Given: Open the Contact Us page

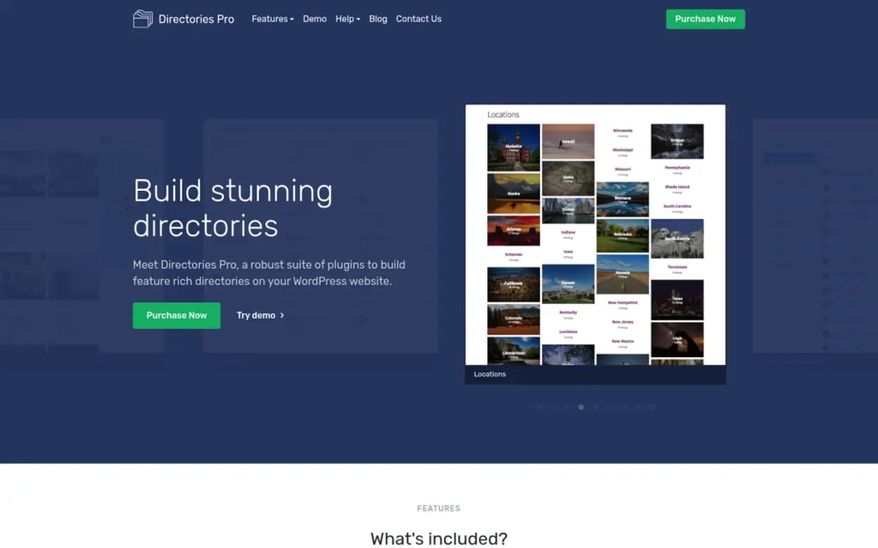Looking at the screenshot, I should pos(418,19).
